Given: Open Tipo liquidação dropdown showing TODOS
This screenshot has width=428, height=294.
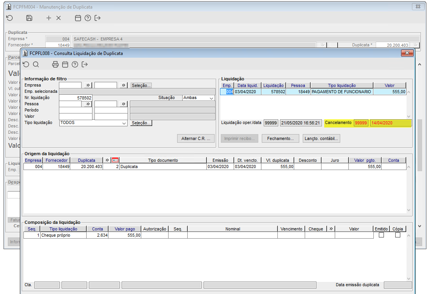Looking at the screenshot, I should coord(124,123).
